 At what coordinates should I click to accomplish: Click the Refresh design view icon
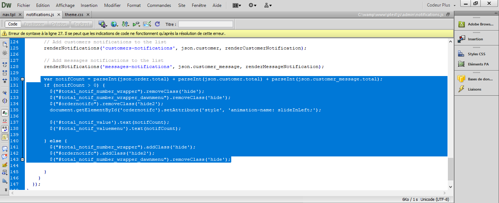click(157, 24)
